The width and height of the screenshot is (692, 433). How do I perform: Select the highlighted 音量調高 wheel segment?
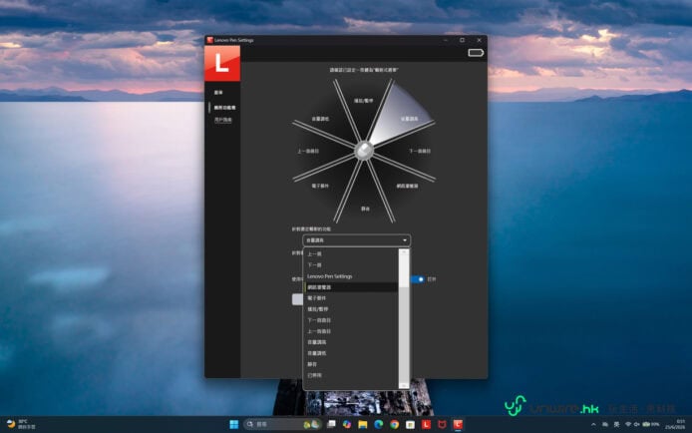[x=408, y=119]
